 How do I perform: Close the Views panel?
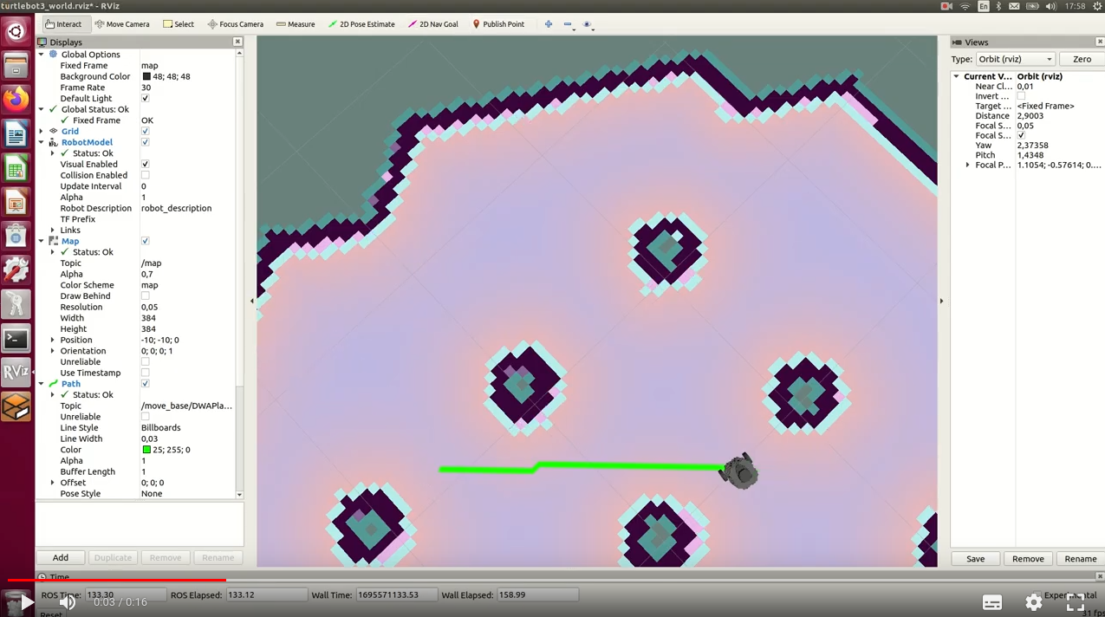point(1100,42)
